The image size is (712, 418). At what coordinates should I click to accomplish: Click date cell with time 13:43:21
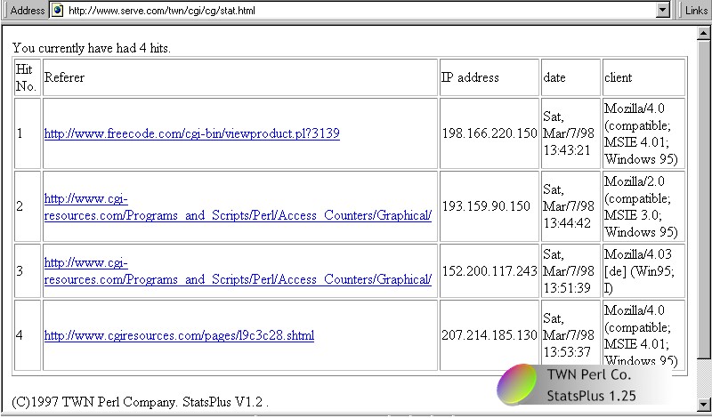(x=570, y=133)
